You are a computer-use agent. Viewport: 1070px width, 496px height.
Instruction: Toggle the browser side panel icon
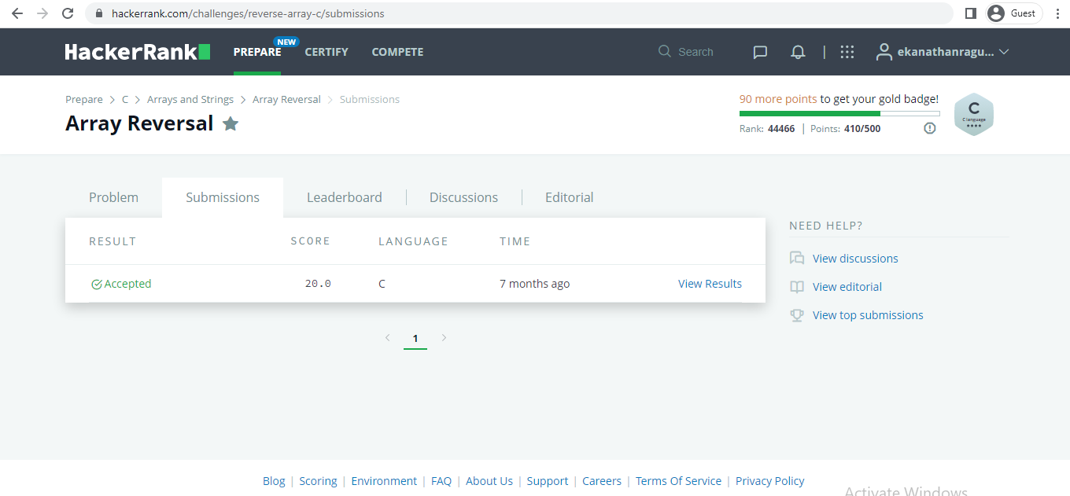[970, 13]
